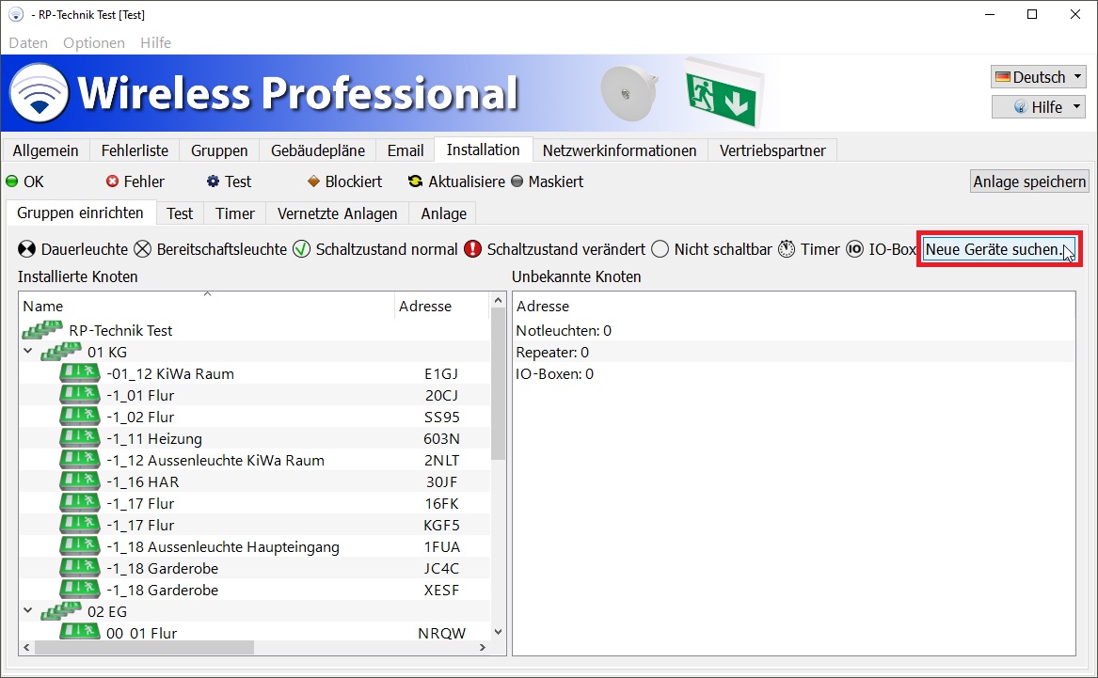Viewport: 1098px width, 678px height.
Task: Click the Dauerleuchte legend icon
Action: (26, 249)
